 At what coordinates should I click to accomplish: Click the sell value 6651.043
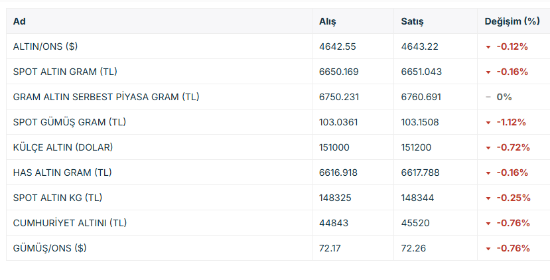point(421,72)
